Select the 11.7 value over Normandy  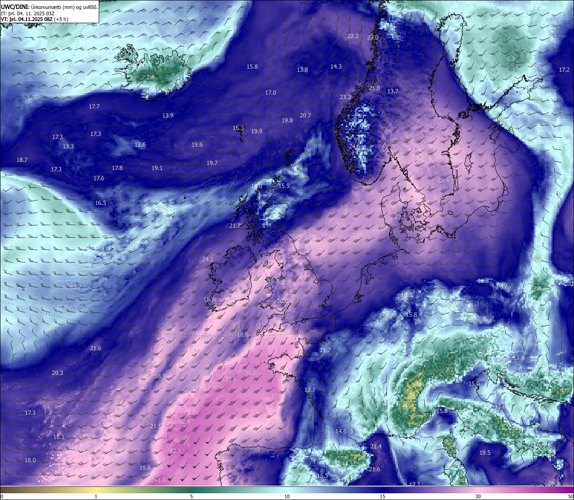click(x=325, y=350)
